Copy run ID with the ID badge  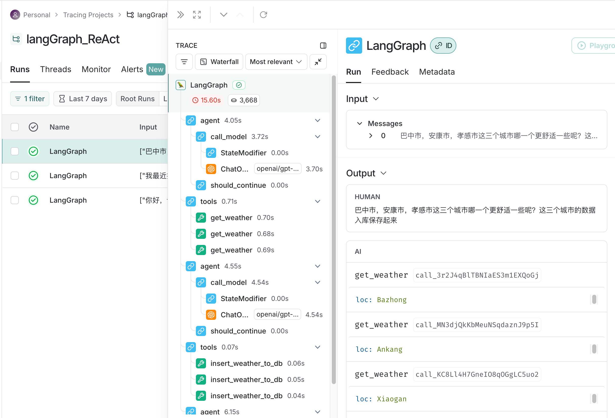(x=443, y=46)
